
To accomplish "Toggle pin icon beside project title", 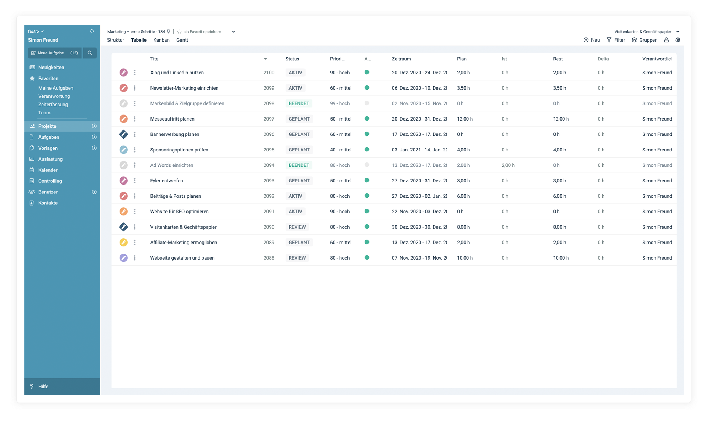I will click(169, 32).
